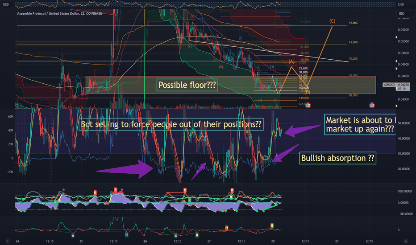Image resolution: width=416 pixels, height=245 pixels.
Task: Click 0.04600 on the price scale
Action: (x=403, y=64)
